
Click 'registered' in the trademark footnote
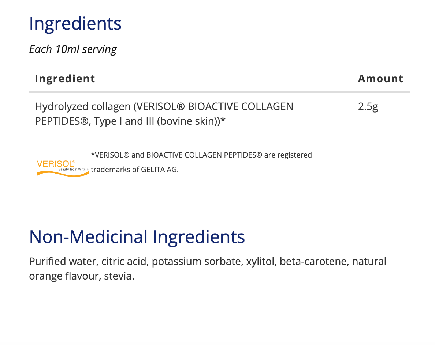pyautogui.click(x=294, y=155)
